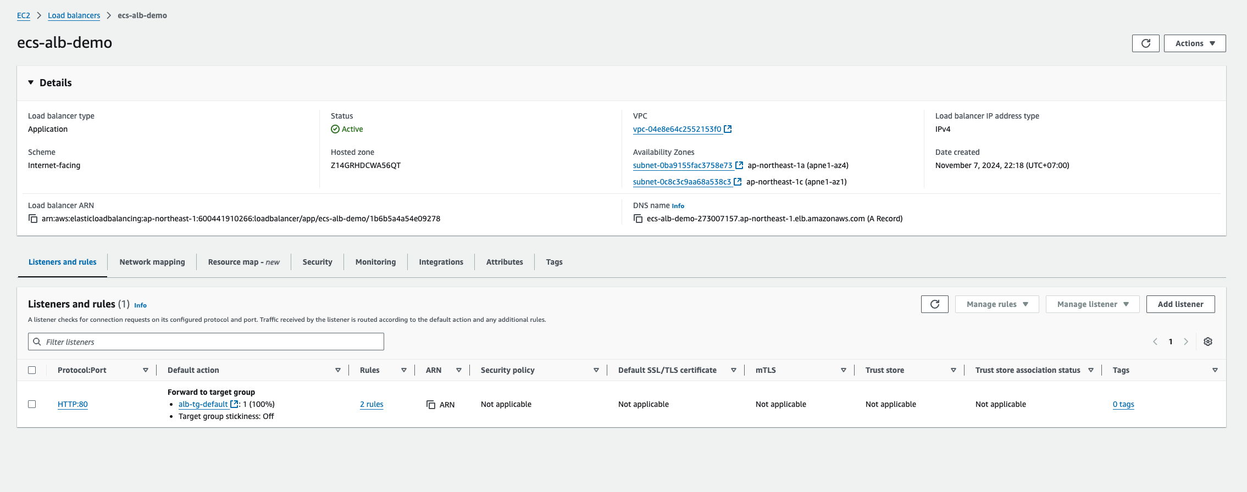Screen dimensions: 1247x492
Task: Open the Attributes tab
Action: 505,262
